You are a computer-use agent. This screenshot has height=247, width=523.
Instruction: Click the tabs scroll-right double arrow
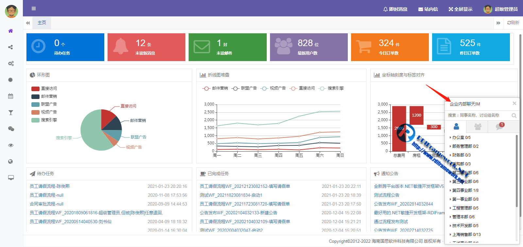coord(498,23)
